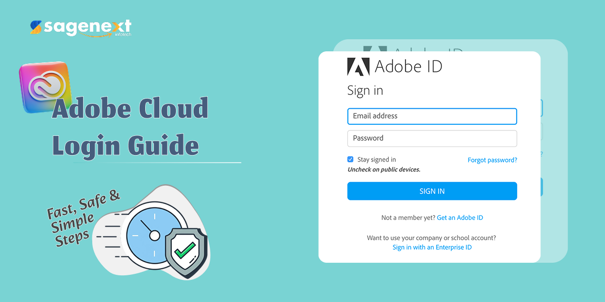Open Sign in with an Enterprise ID

click(x=432, y=247)
